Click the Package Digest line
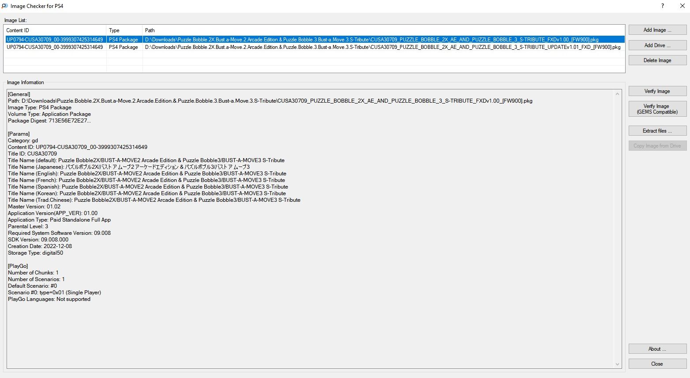The image size is (690, 378). pos(49,121)
